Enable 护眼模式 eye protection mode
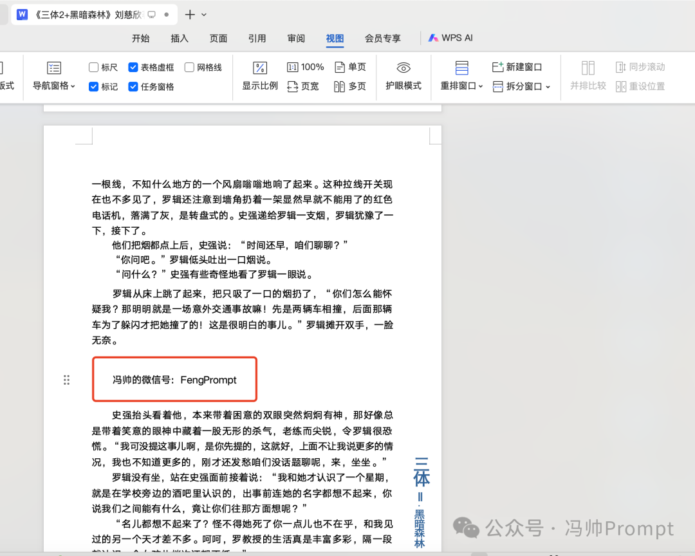 (x=403, y=76)
